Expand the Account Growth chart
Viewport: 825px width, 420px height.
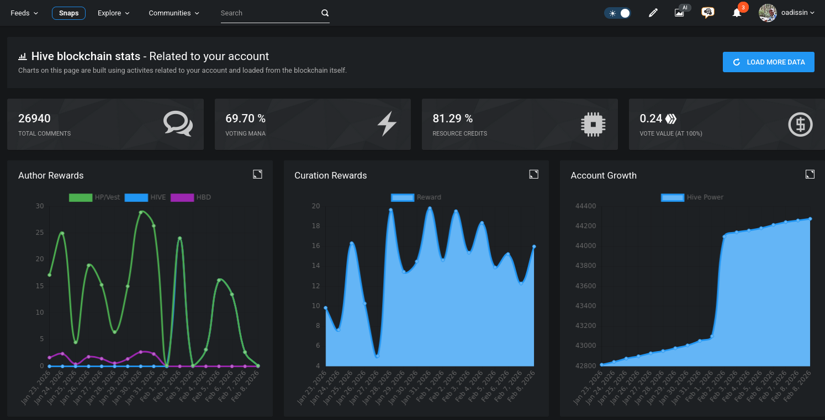(x=810, y=174)
